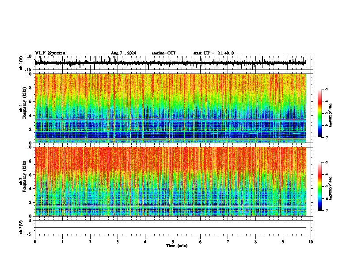Click time axis tick label "5"
350x271 pixels.
click(173, 242)
